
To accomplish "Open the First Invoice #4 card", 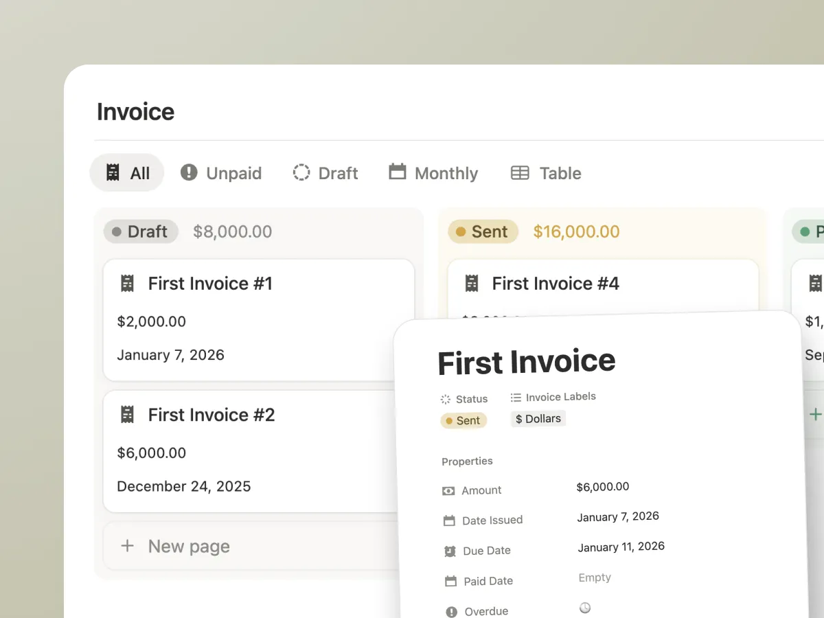I will (x=603, y=287).
